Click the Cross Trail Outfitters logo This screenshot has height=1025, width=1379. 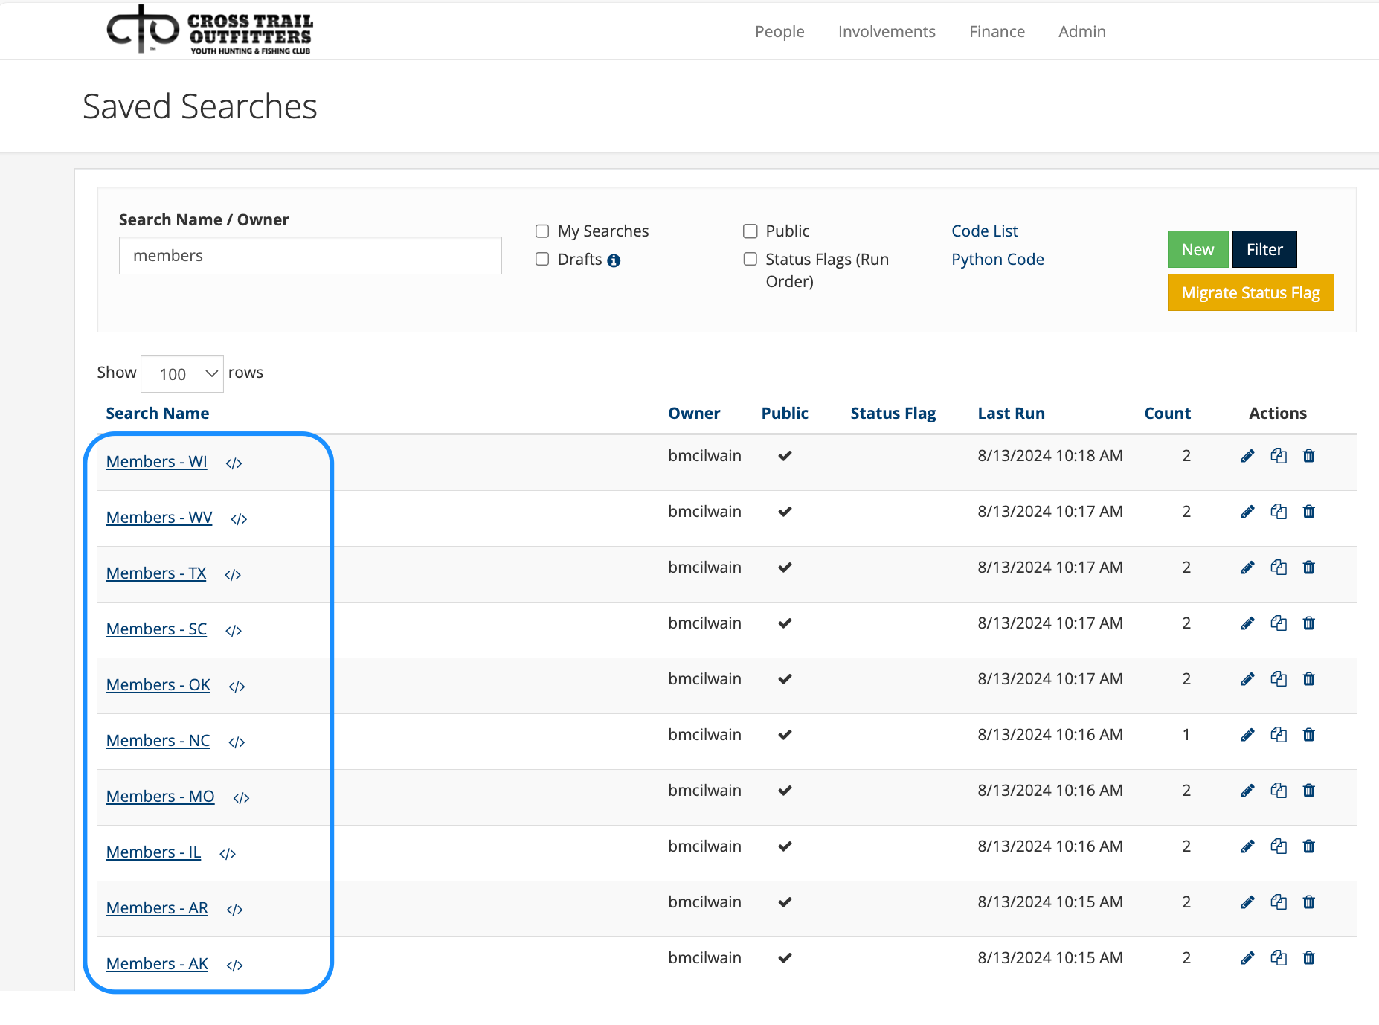pyautogui.click(x=210, y=30)
